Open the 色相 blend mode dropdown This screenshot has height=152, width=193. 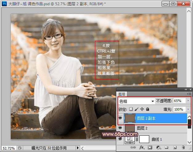tap(136, 101)
